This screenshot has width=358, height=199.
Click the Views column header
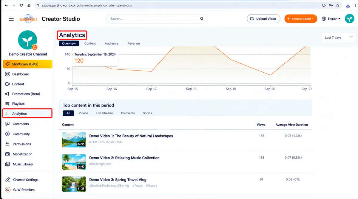[261, 125]
